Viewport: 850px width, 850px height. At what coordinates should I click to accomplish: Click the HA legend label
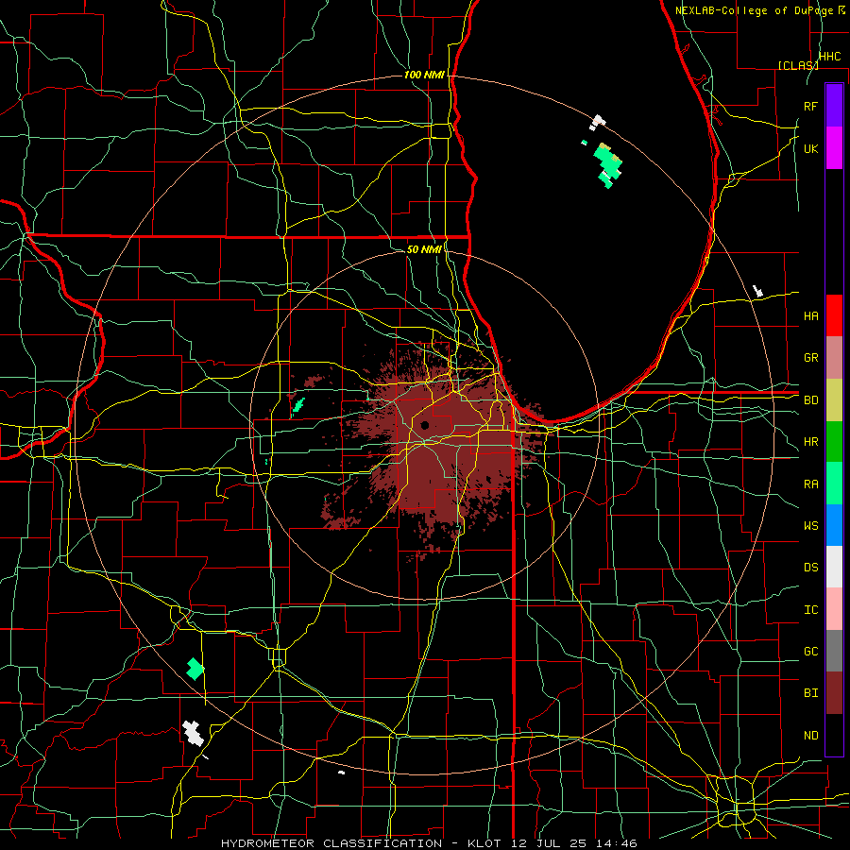coord(810,315)
